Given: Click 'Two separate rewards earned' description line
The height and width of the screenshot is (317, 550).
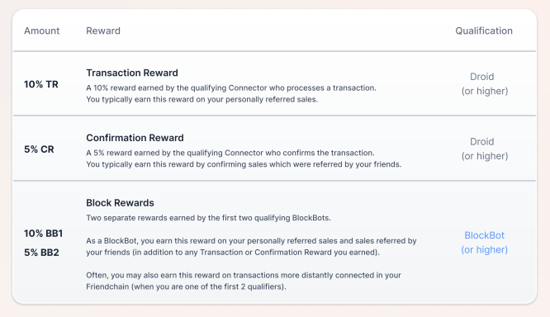Looking at the screenshot, I should click(x=208, y=218).
